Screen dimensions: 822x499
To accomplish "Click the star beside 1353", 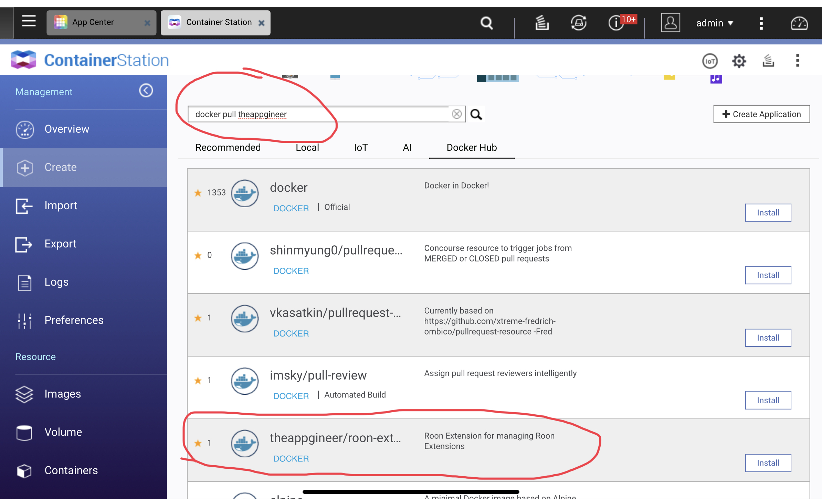I will pyautogui.click(x=198, y=193).
